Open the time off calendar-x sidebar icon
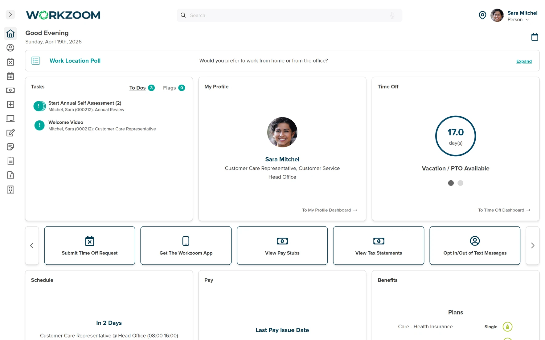 [x=10, y=62]
